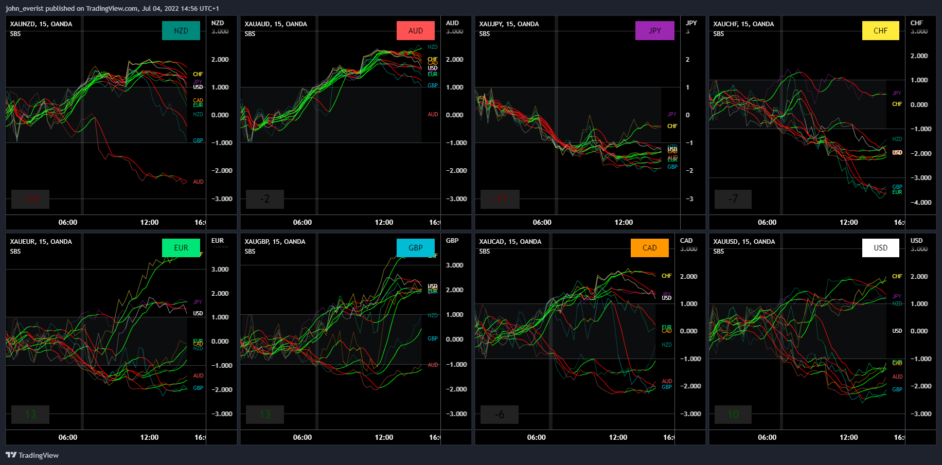Click the 06:00 time label under XAUCAD chart
942x465 pixels.
tap(537, 437)
